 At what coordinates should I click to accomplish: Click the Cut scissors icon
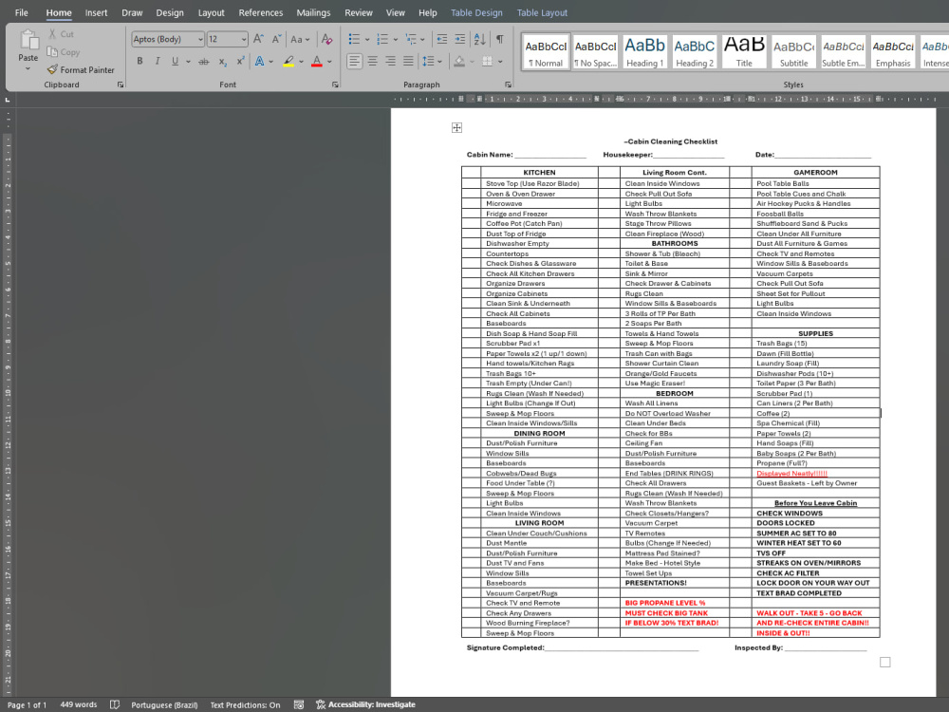tap(52, 34)
